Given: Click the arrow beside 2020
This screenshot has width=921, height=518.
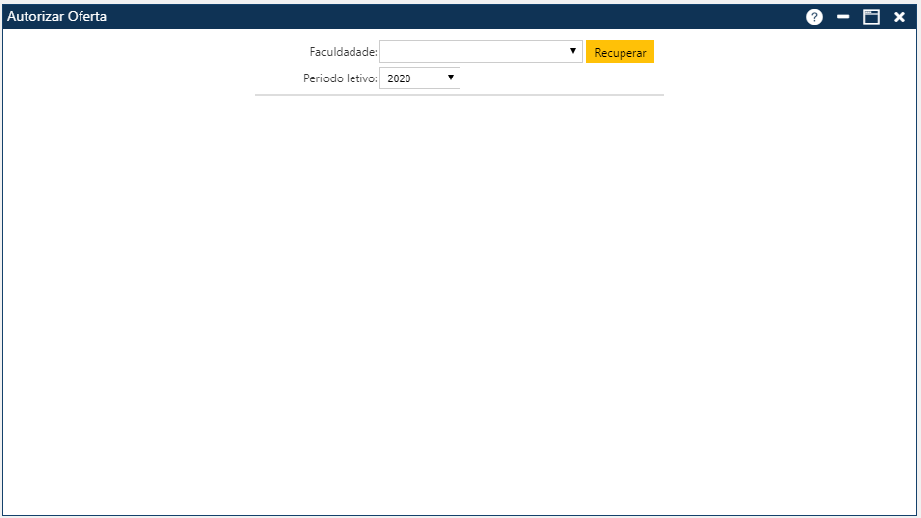Looking at the screenshot, I should coord(451,78).
